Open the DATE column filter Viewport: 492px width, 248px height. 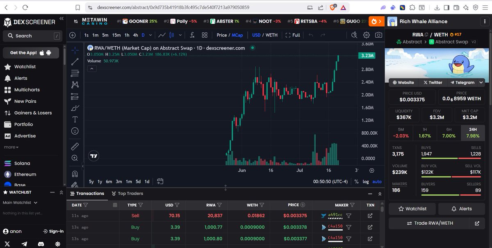click(86, 205)
